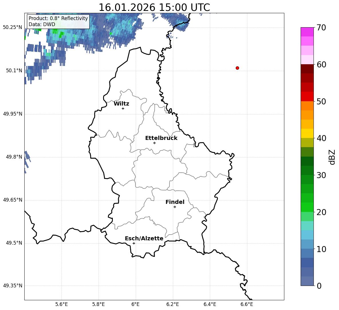Image resolution: width=339 pixels, height=310 pixels.
Task: Click the red radar location dot
Action: [x=237, y=68]
